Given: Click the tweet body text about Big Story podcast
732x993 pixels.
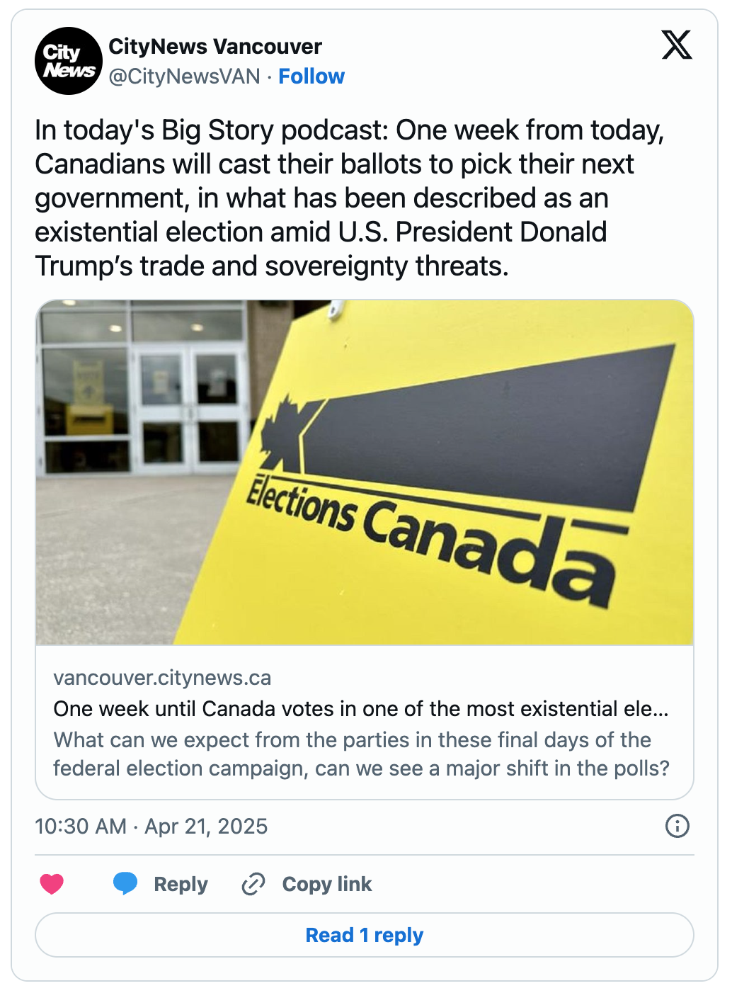Looking at the screenshot, I should click(350, 198).
